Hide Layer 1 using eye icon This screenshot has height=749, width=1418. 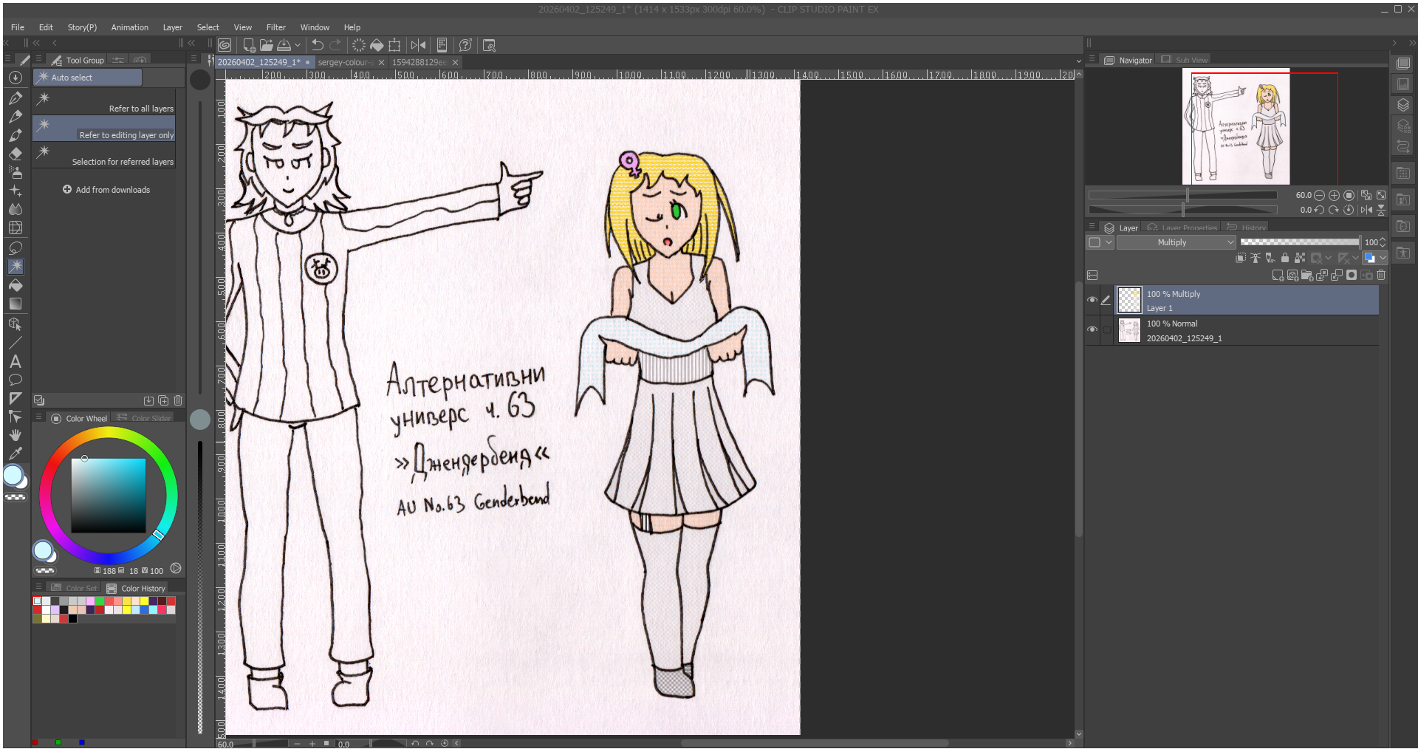point(1092,300)
